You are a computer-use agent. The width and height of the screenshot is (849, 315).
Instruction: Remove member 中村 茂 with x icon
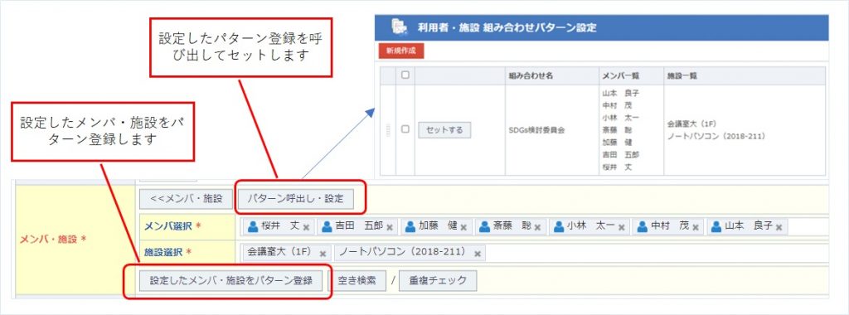696,227
